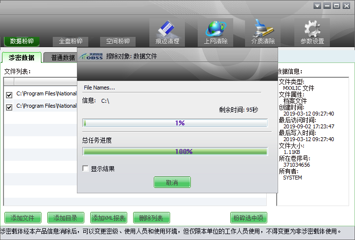
Task: Click the 删除列表 button
Action: click(151, 218)
